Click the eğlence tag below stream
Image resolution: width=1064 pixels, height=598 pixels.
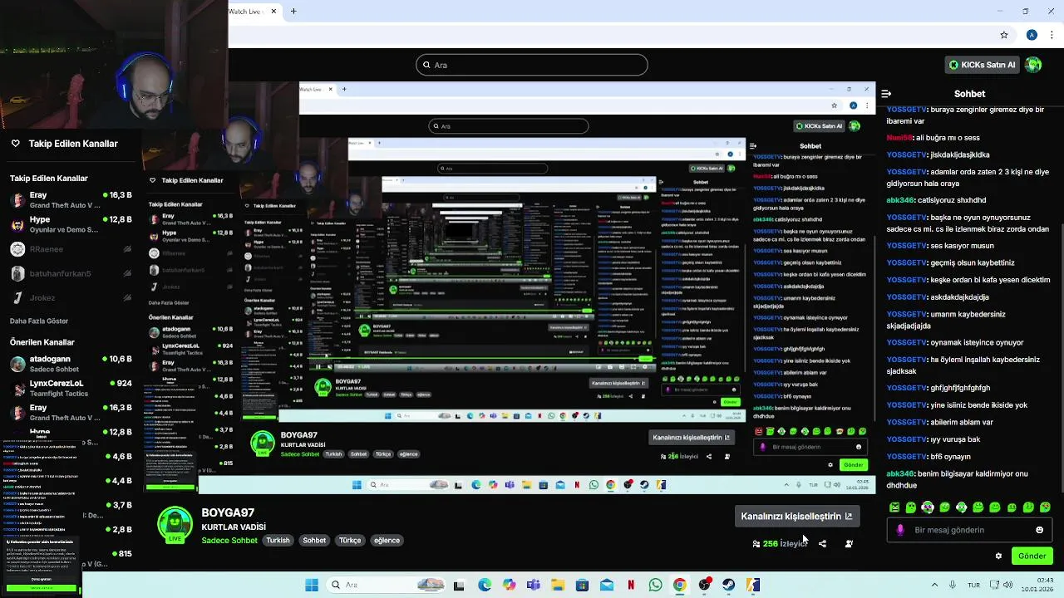(387, 541)
